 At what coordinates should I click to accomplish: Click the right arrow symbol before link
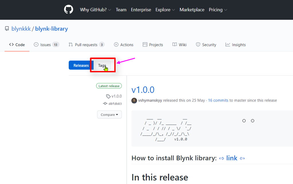[221, 159]
